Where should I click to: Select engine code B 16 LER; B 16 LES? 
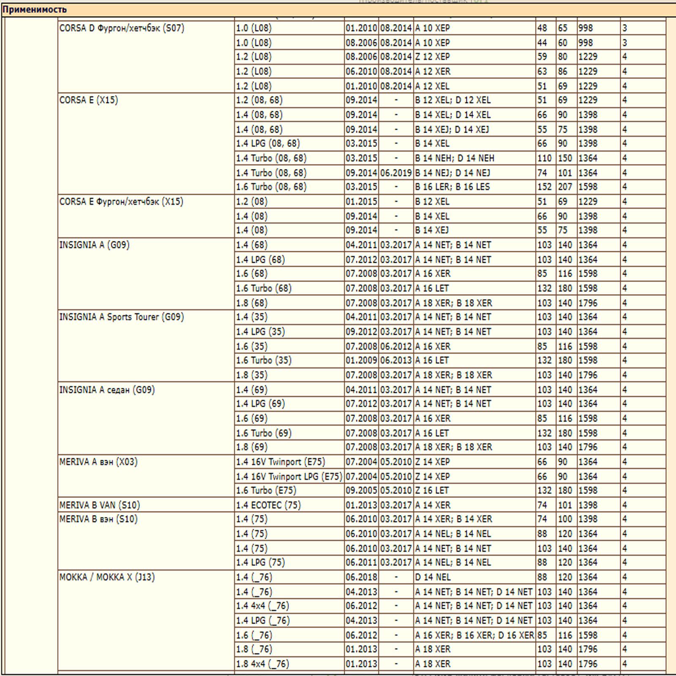(452, 187)
